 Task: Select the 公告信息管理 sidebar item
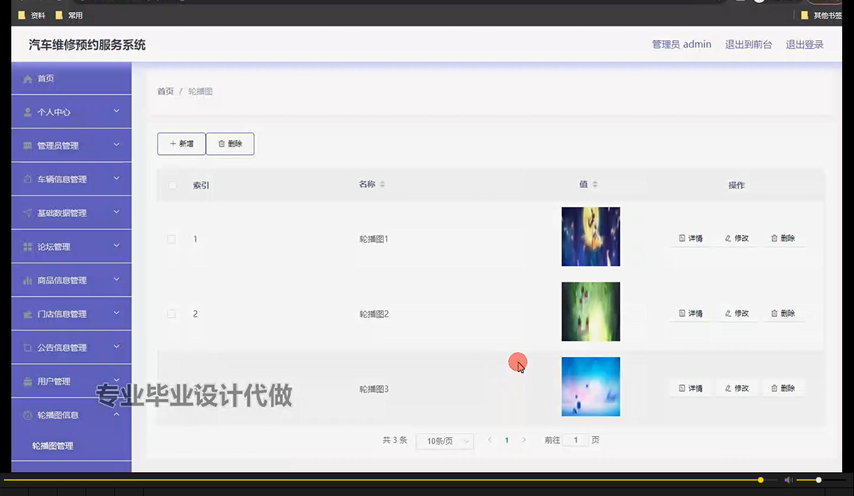(71, 348)
